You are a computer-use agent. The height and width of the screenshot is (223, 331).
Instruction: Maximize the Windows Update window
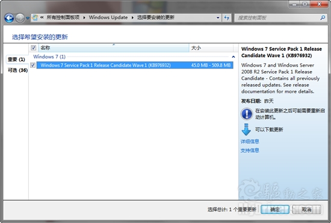point(305,4)
